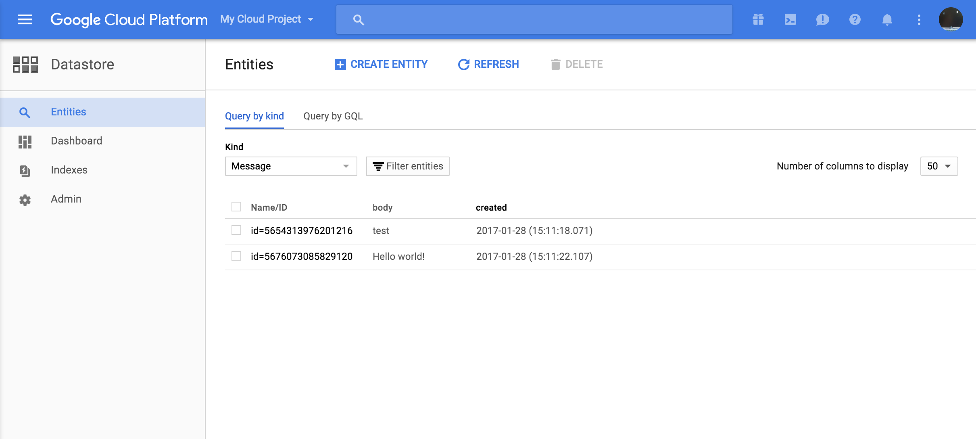Open Admin in the sidebar

(102, 199)
